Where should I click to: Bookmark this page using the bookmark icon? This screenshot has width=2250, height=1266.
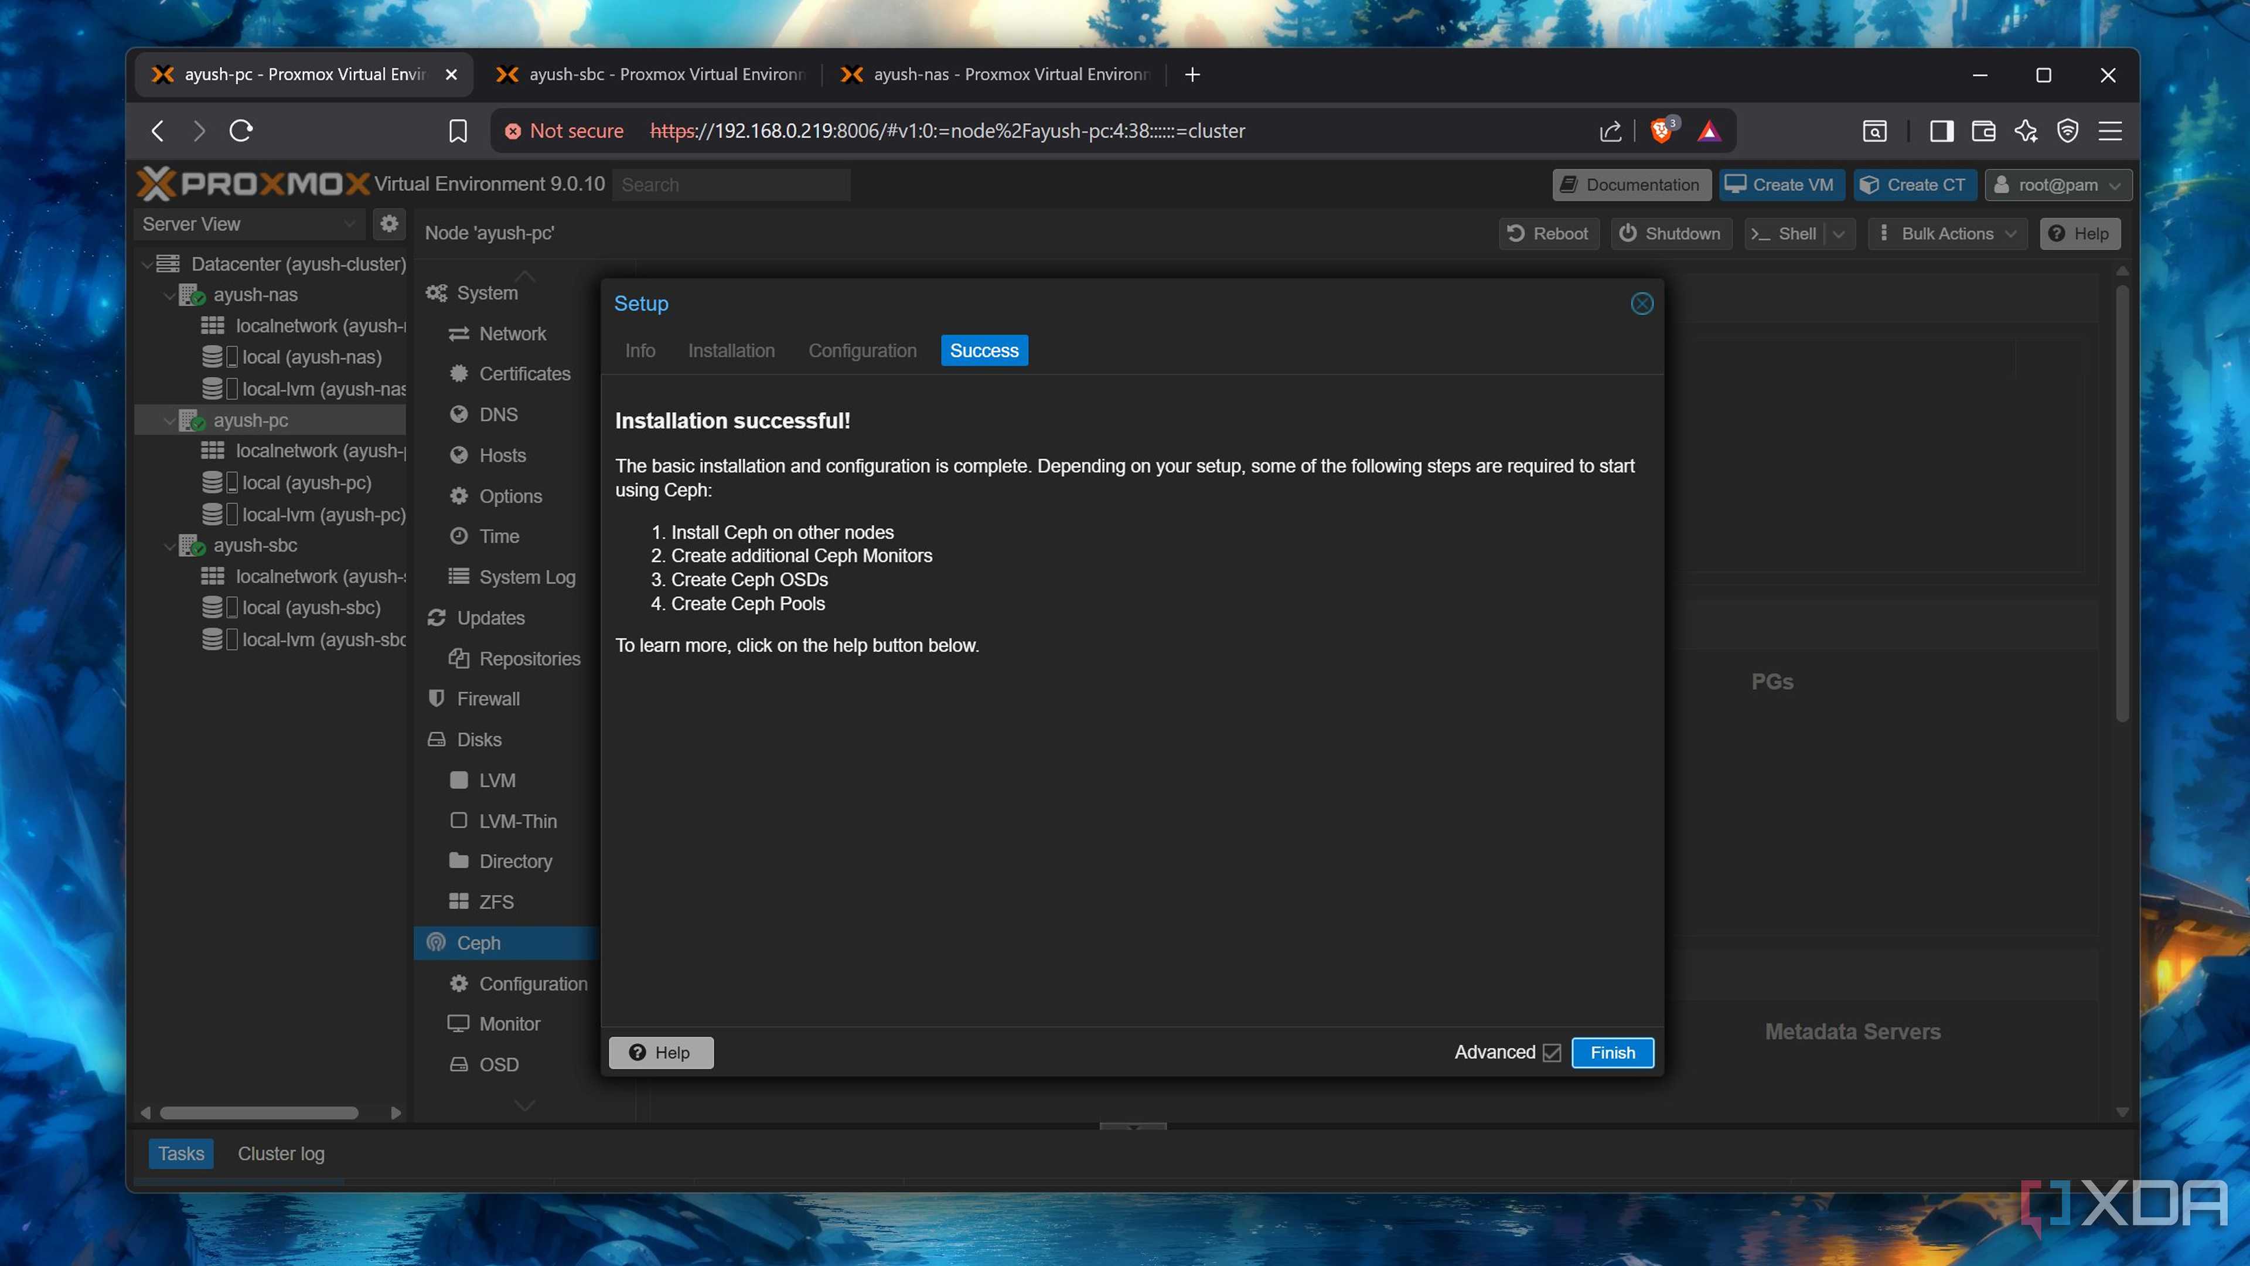458,131
